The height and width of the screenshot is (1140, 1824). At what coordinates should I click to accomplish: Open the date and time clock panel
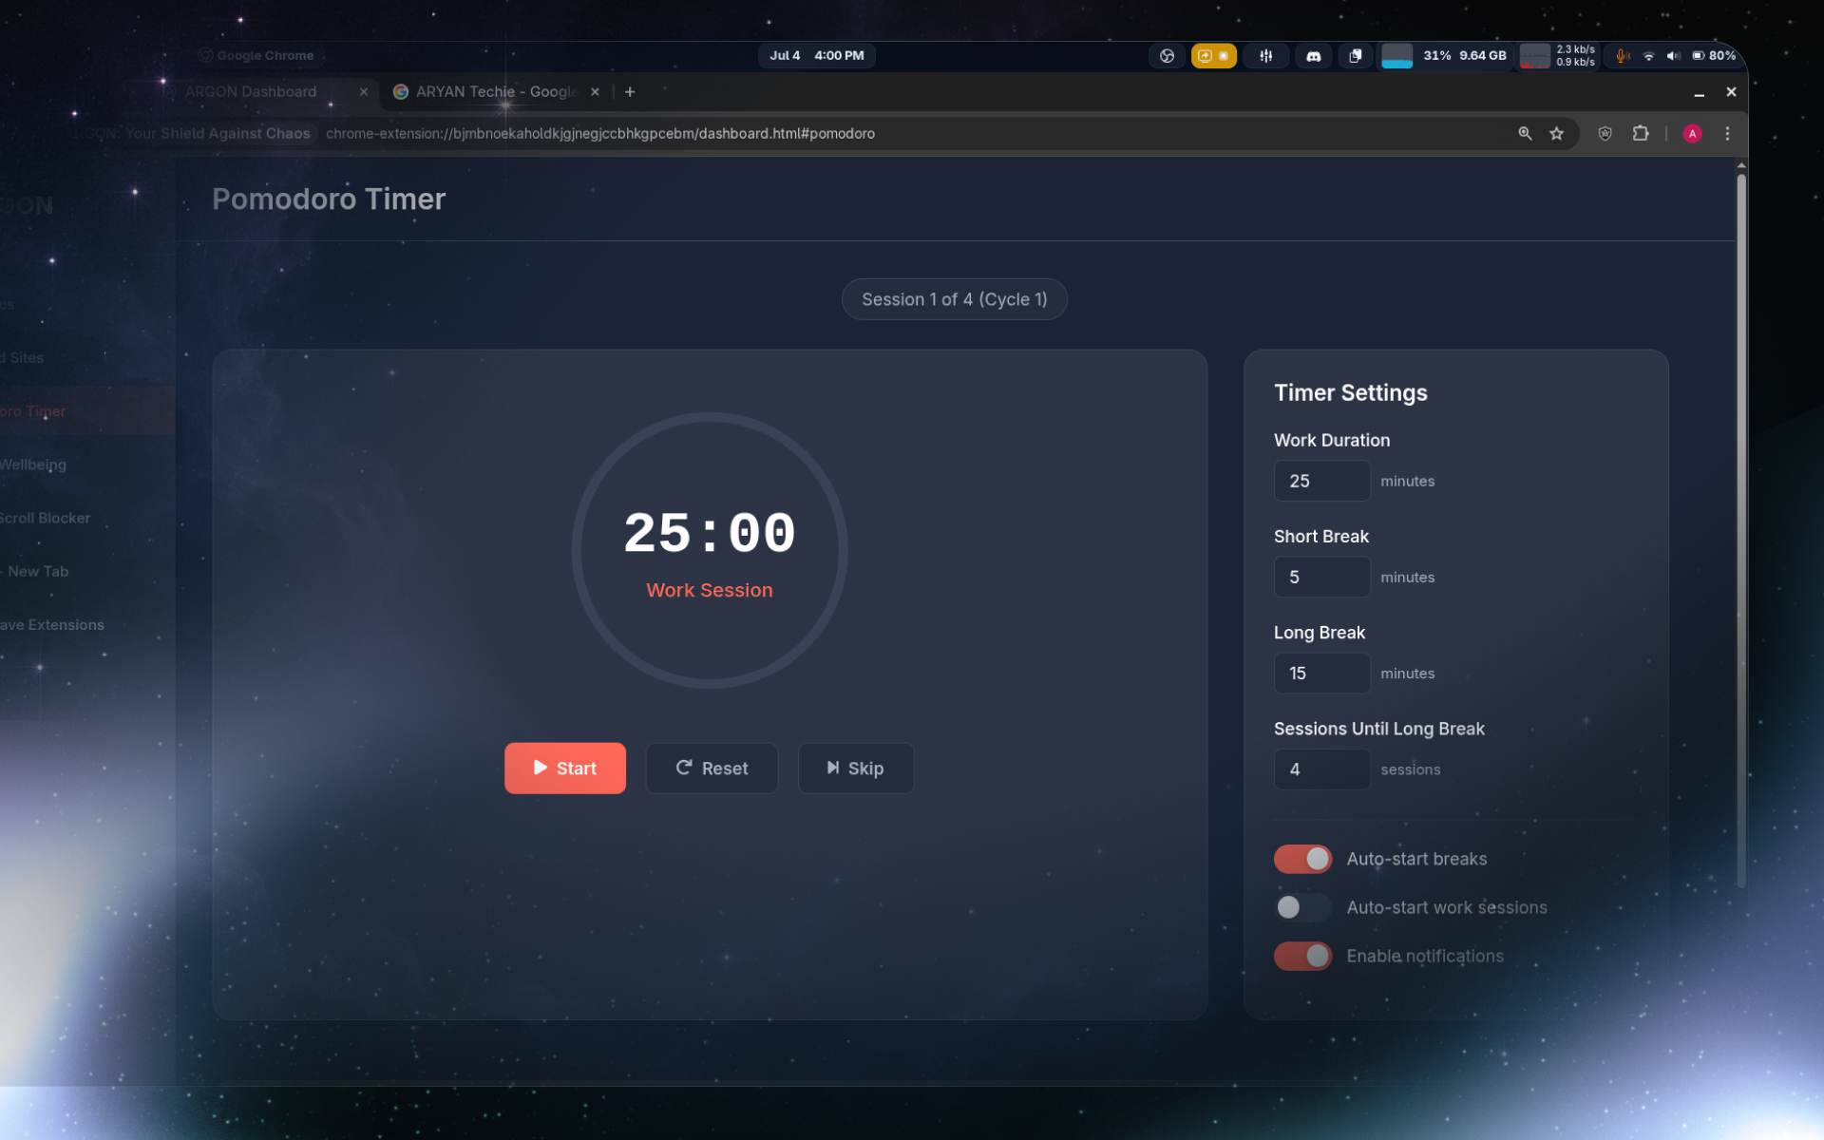tap(816, 55)
